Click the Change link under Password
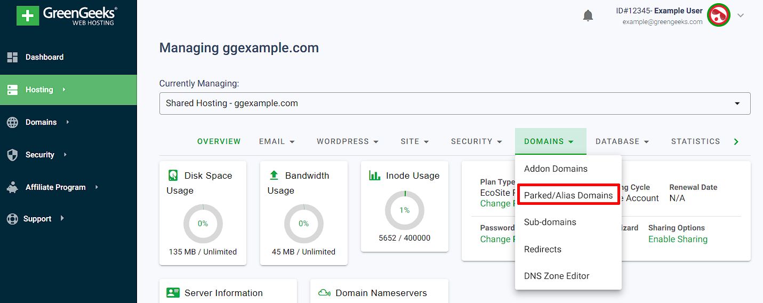The width and height of the screenshot is (763, 303). point(496,239)
